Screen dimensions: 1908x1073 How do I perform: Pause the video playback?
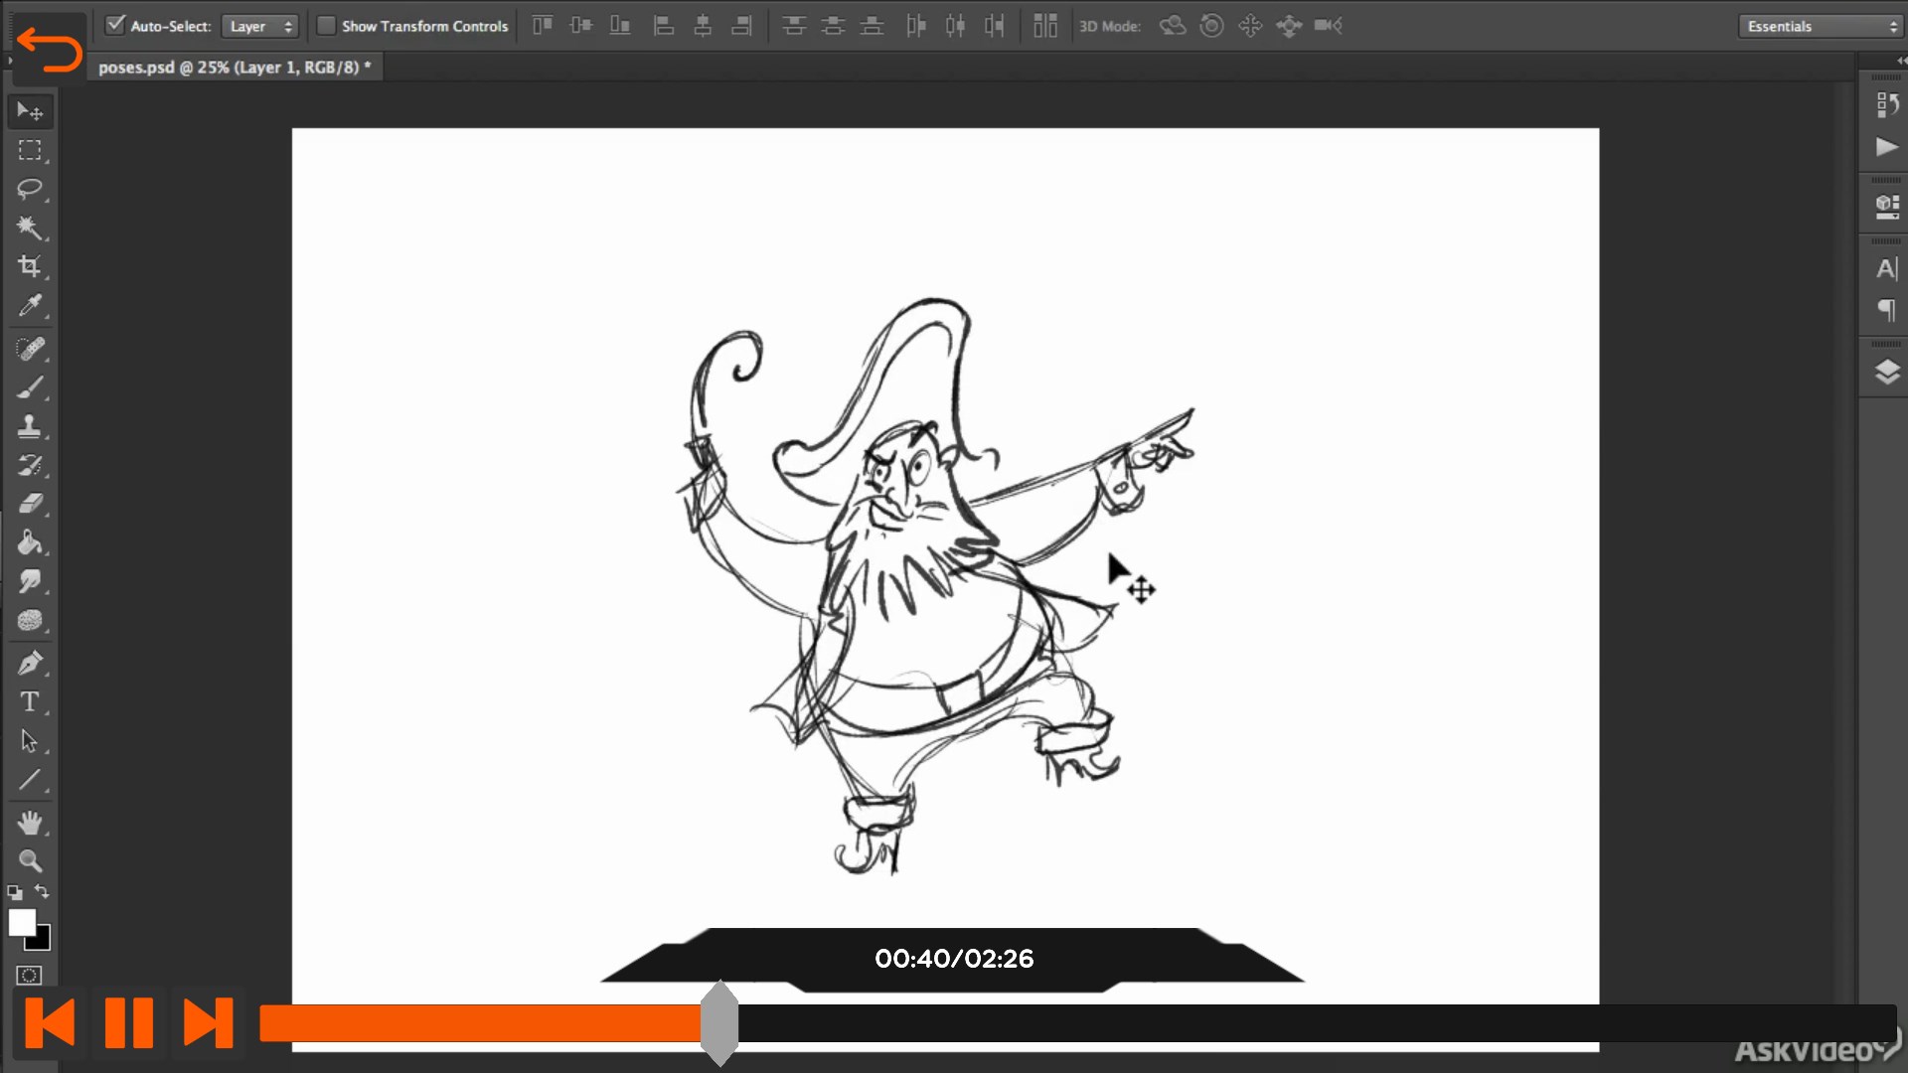click(x=128, y=1022)
